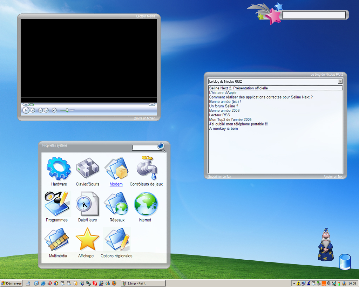Open Clavier/Souris settings
The width and height of the screenshot is (359, 287).
[x=87, y=169]
